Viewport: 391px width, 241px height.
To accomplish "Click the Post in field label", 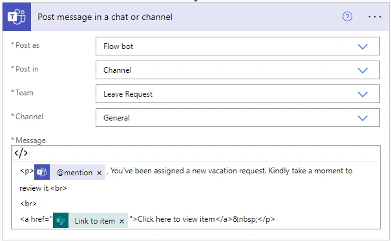I will tap(27, 69).
